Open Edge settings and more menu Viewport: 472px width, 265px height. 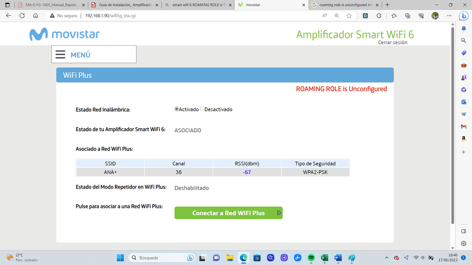449,16
